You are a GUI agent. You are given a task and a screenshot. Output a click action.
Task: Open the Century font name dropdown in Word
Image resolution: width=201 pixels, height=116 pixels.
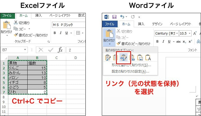pos(176,33)
